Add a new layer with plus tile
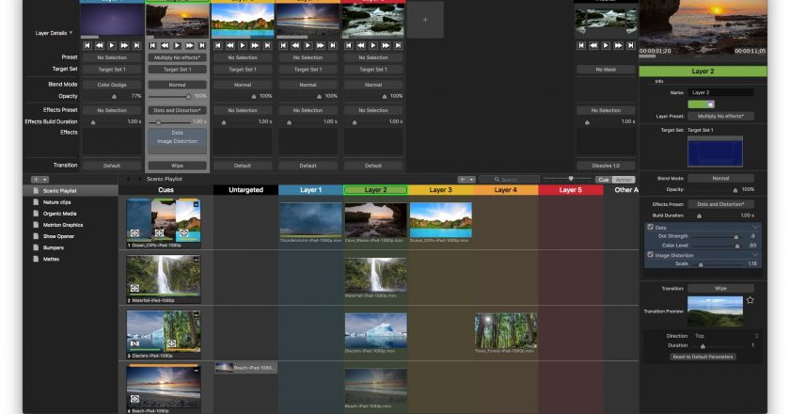Image resolution: width=790 pixels, height=414 pixels. 425,20
